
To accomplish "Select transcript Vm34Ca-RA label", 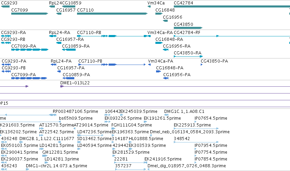I will [160, 33].
